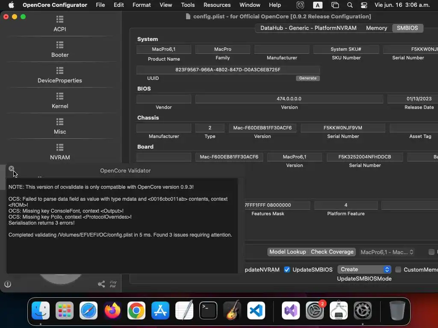Open Launchpad from the Dock
Image resolution: width=438 pixels, height=328 pixels.
[x=65, y=310]
